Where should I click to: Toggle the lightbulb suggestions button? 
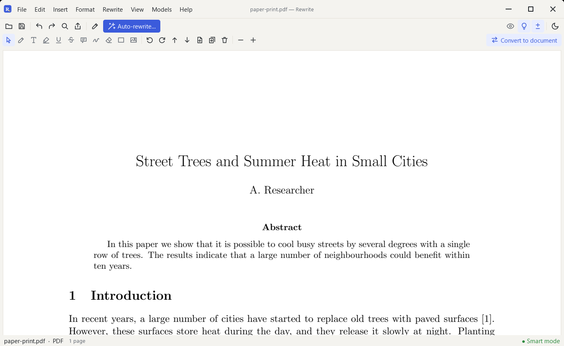[524, 27]
